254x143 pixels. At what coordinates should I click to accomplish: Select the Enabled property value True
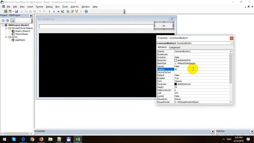pyautogui.click(x=202, y=78)
